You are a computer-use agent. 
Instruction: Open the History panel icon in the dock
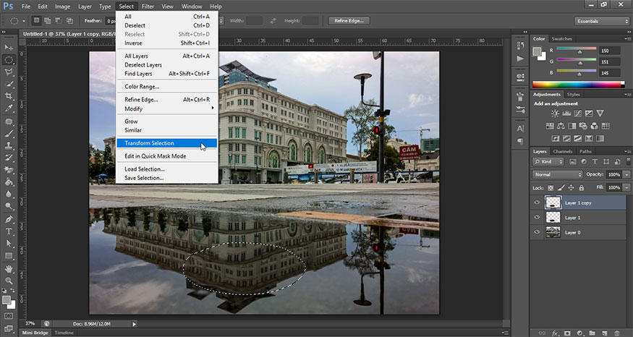pyautogui.click(x=520, y=46)
